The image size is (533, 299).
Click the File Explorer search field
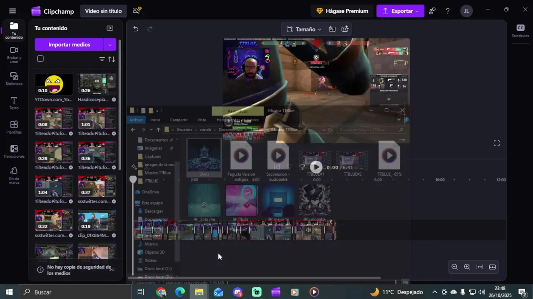click(x=371, y=130)
